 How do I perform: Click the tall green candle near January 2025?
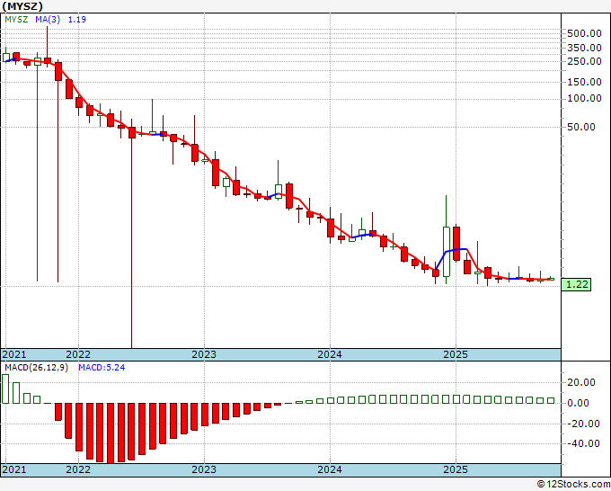point(447,252)
